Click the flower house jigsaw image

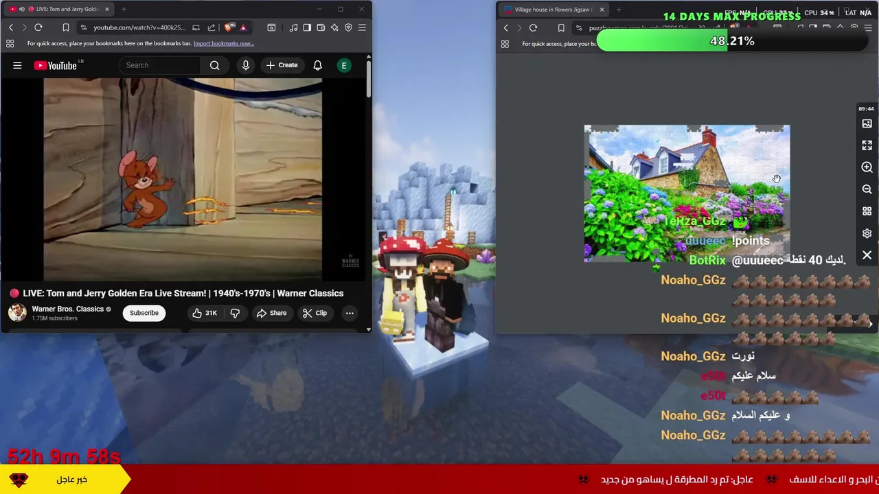point(687,193)
